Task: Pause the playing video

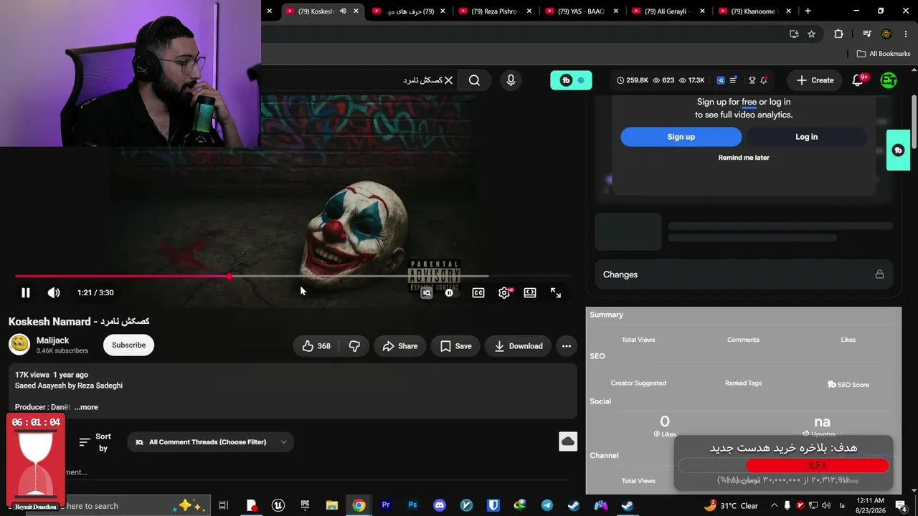Action: pyautogui.click(x=25, y=292)
